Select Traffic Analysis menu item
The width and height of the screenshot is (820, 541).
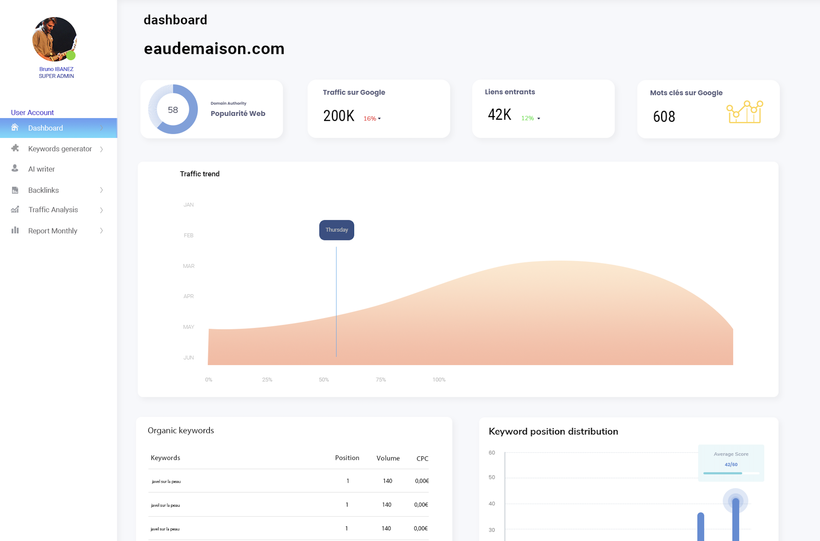(59, 210)
